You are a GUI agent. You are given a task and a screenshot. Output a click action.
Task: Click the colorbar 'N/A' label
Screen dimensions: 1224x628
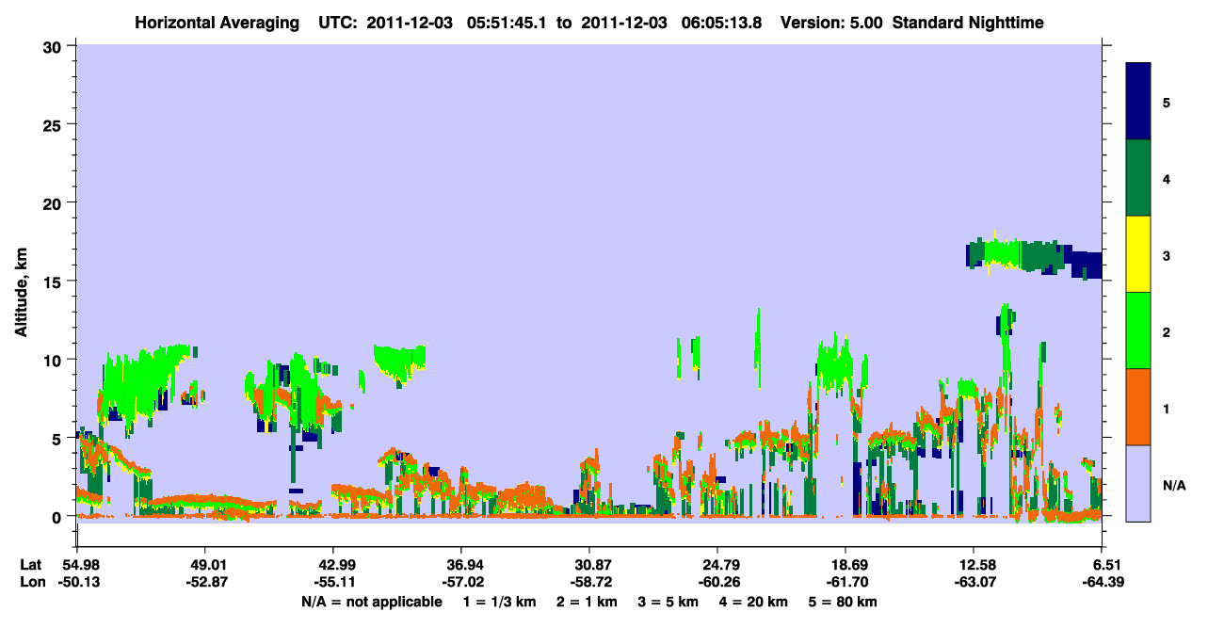tap(1173, 485)
